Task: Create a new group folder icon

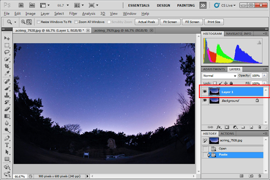Action: click(243, 127)
